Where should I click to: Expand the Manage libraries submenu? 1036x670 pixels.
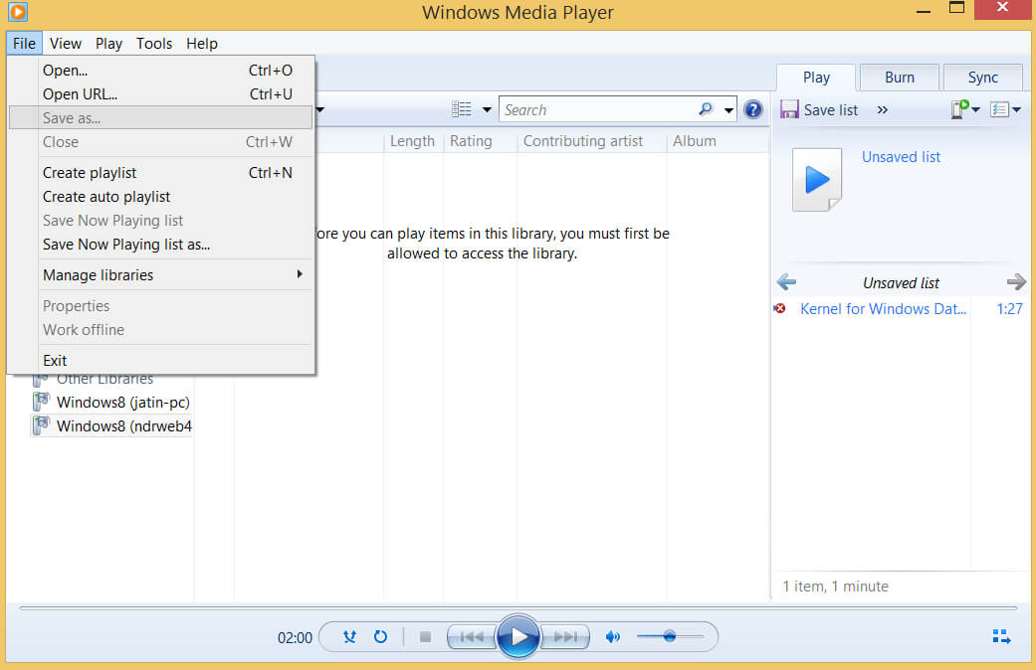coord(97,274)
